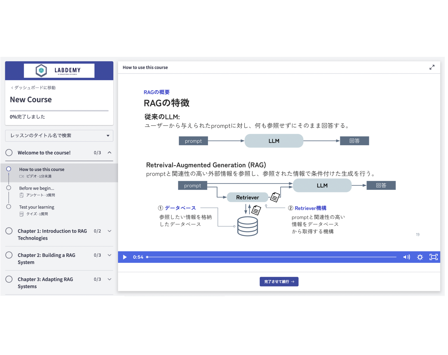The image size is (448, 355).
Task: Click the 0%完了しました progress text
Action: tap(27, 117)
